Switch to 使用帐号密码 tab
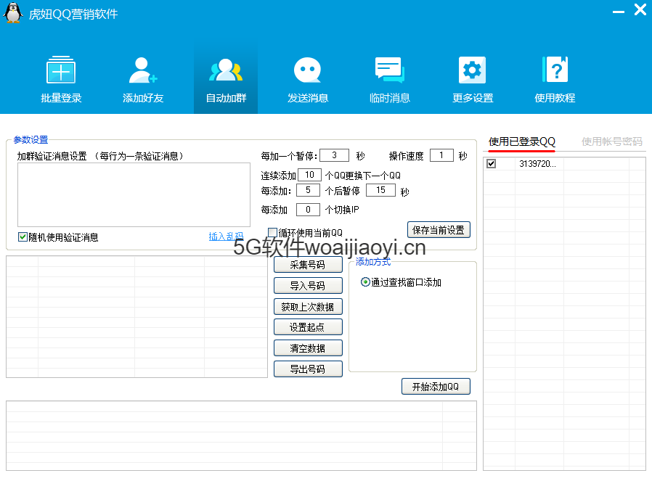 click(x=611, y=141)
